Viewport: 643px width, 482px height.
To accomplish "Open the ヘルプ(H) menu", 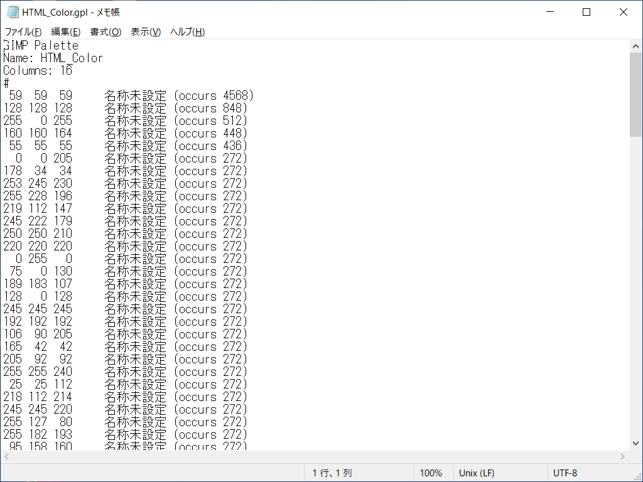I will coord(187,31).
